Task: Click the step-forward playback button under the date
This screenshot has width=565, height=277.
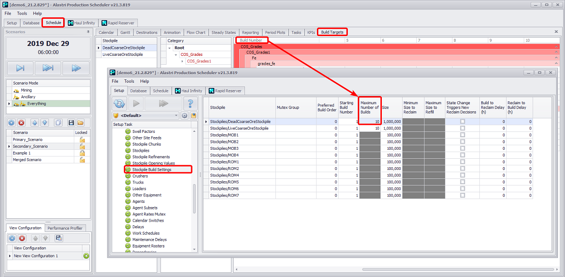Action: tap(20, 68)
